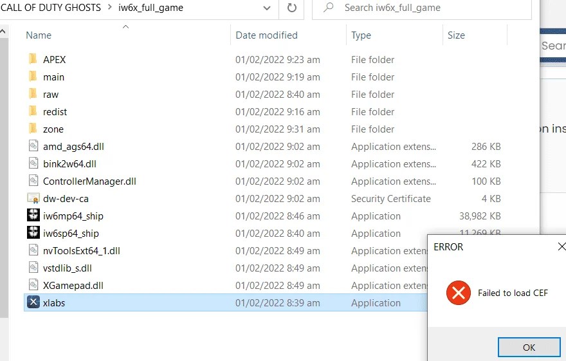
Task: Expand breadcrumb chevron after CALL OF DUTY GHOSTS
Action: [110, 7]
